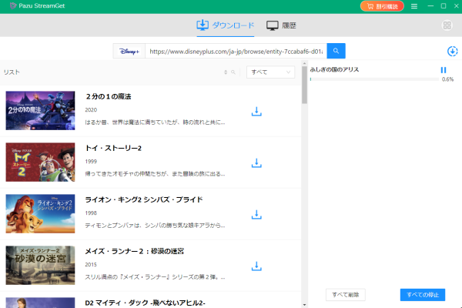Switch to the ダウンロード tab
Image resolution: width=462 pixels, height=308 pixels.
[x=226, y=25]
